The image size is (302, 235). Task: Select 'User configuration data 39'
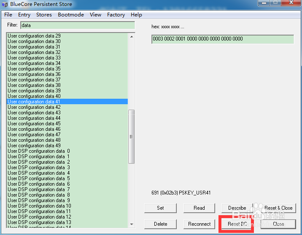[67, 91]
